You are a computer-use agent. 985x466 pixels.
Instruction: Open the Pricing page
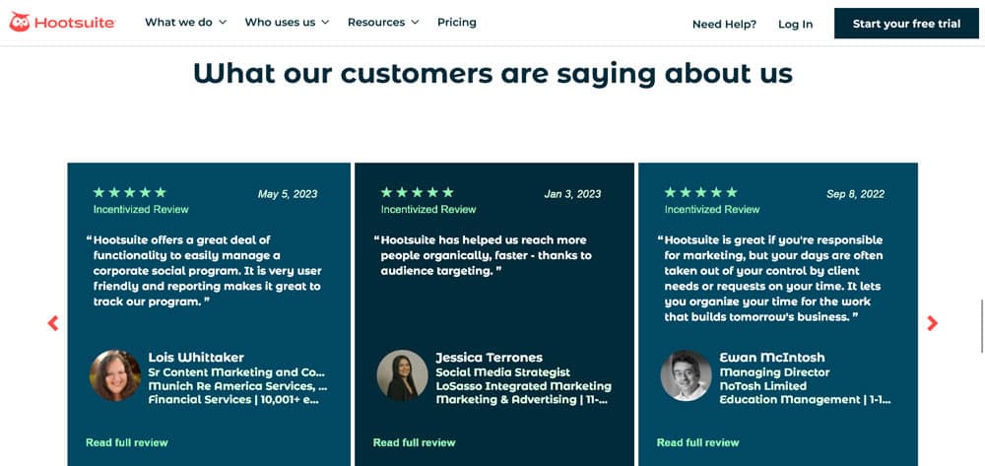457,23
